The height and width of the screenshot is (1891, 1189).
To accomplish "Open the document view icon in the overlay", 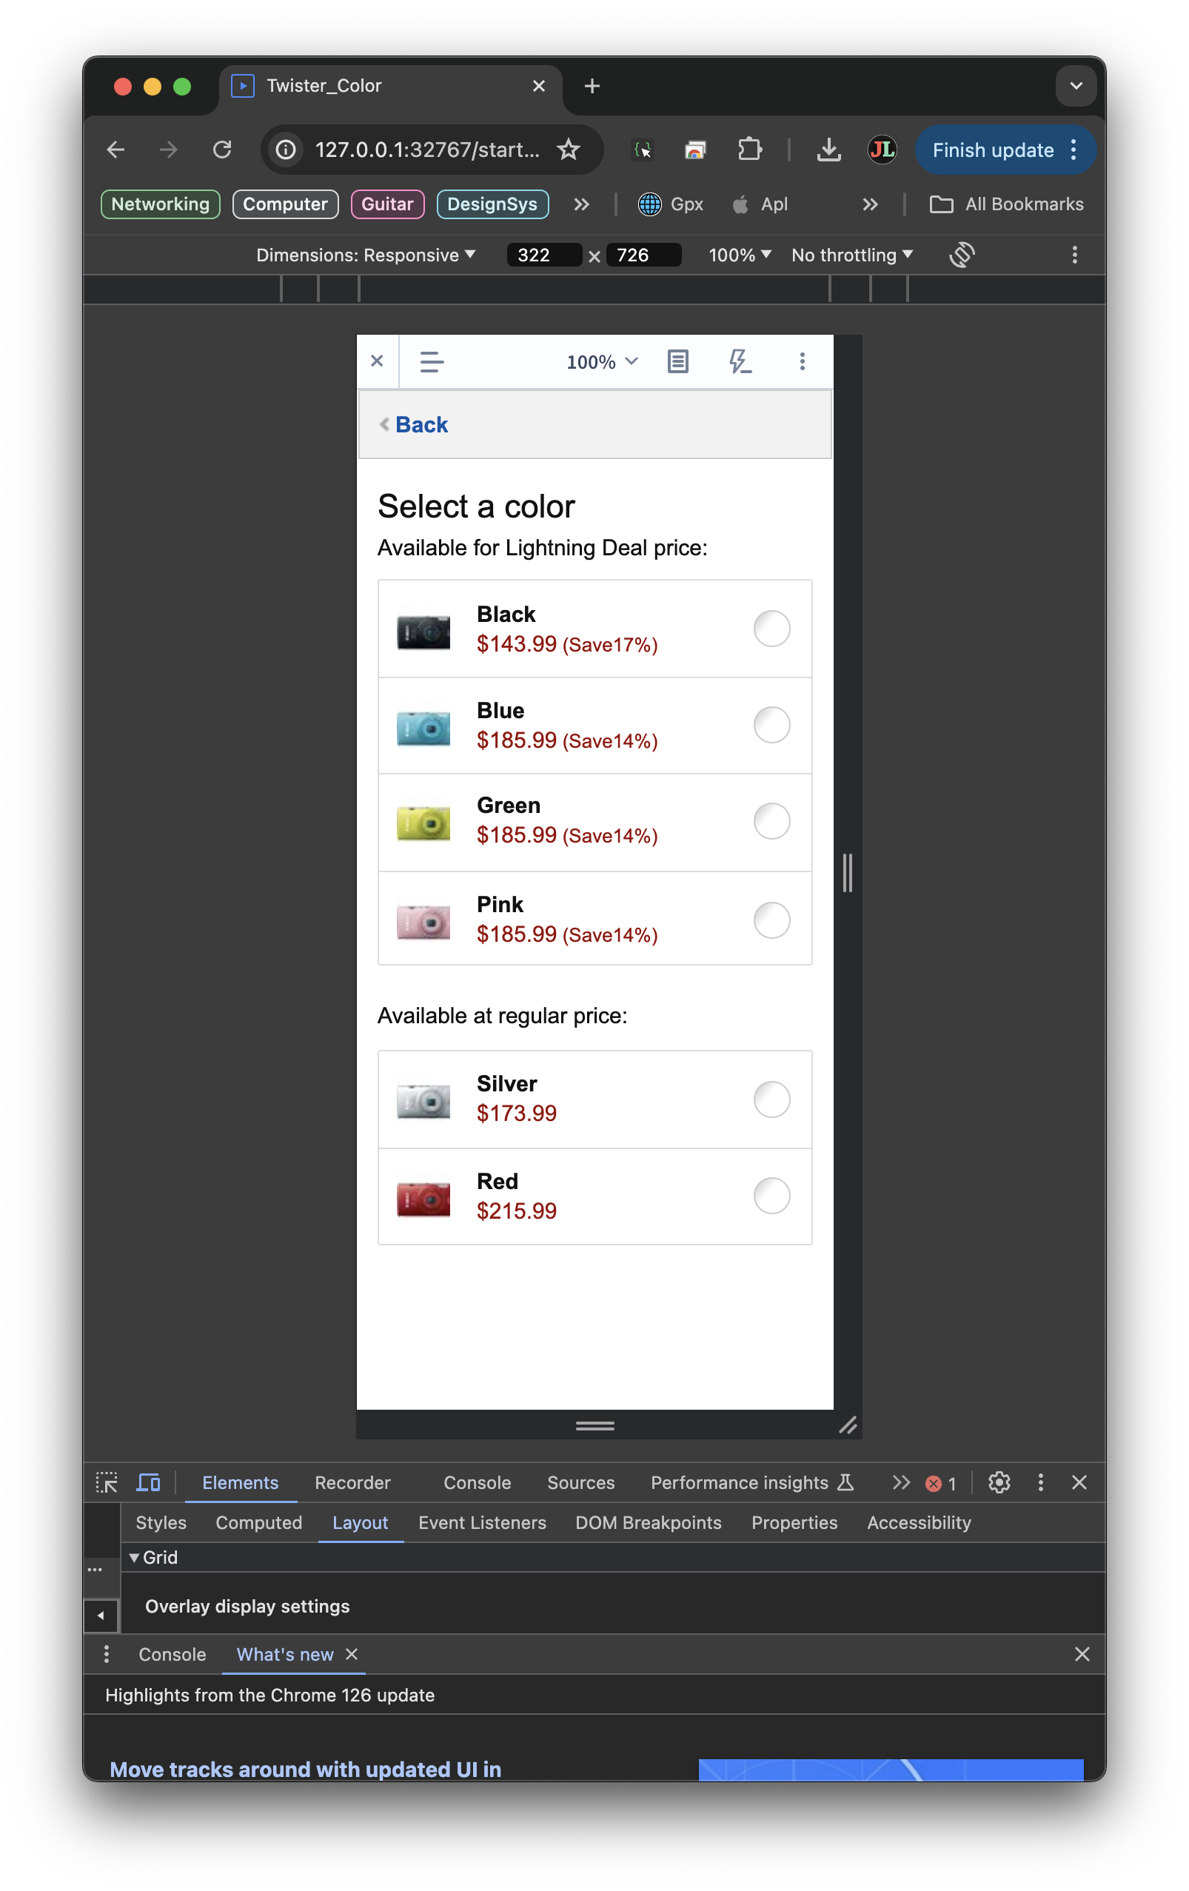I will (x=677, y=362).
